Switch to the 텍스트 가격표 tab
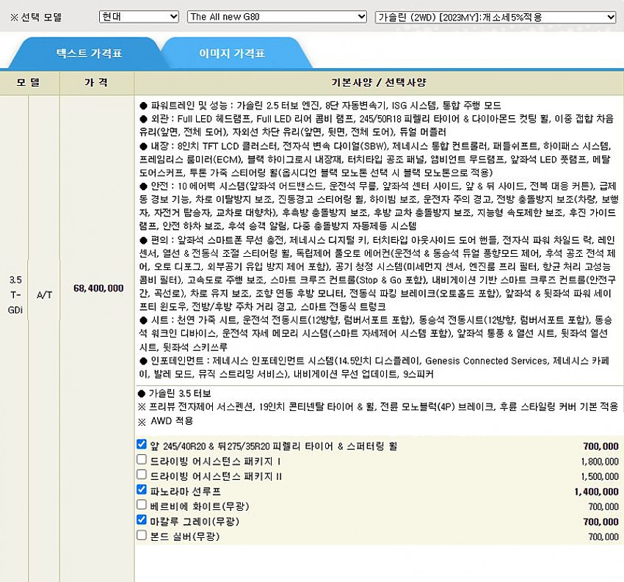 (x=90, y=54)
